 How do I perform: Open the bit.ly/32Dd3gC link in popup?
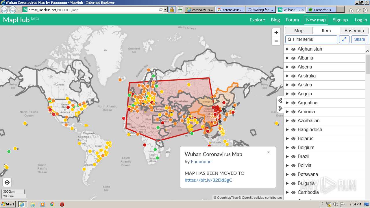click(208, 180)
